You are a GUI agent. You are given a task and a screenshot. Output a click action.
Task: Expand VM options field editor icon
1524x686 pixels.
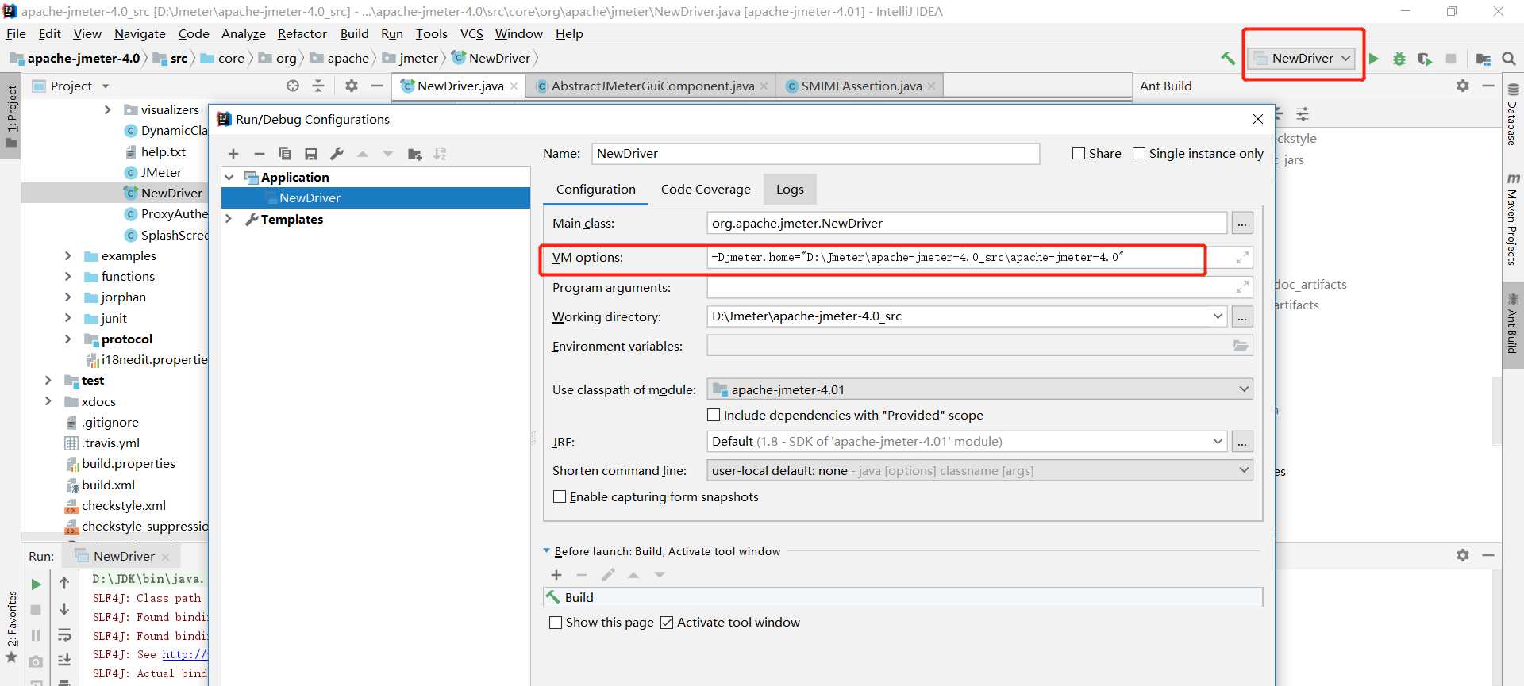(x=1242, y=257)
